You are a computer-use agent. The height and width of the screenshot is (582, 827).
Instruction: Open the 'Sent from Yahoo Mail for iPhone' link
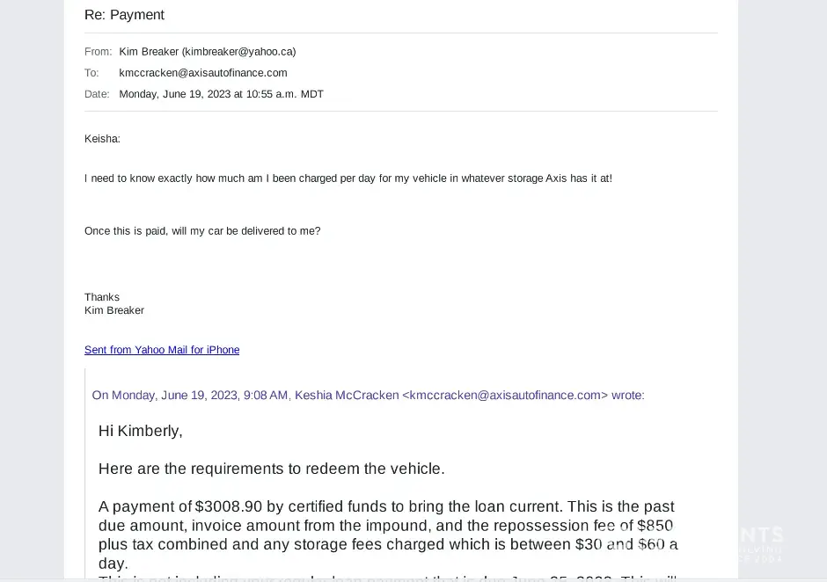(x=162, y=350)
